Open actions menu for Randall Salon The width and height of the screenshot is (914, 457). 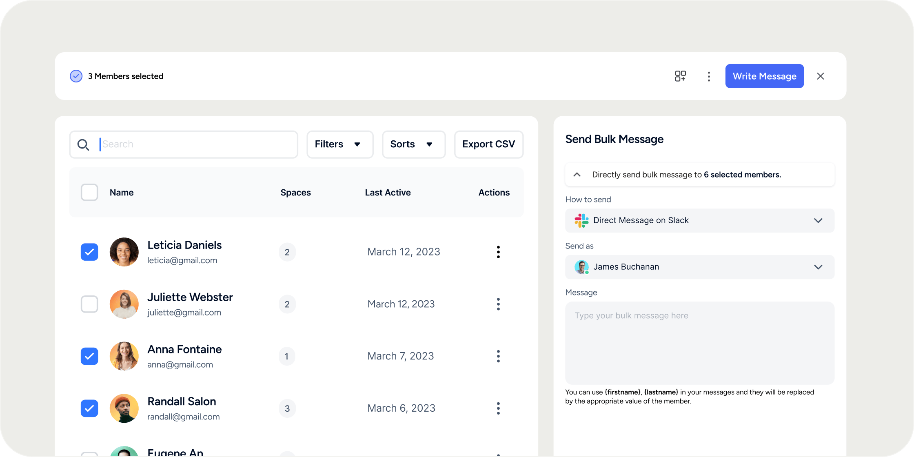(498, 408)
